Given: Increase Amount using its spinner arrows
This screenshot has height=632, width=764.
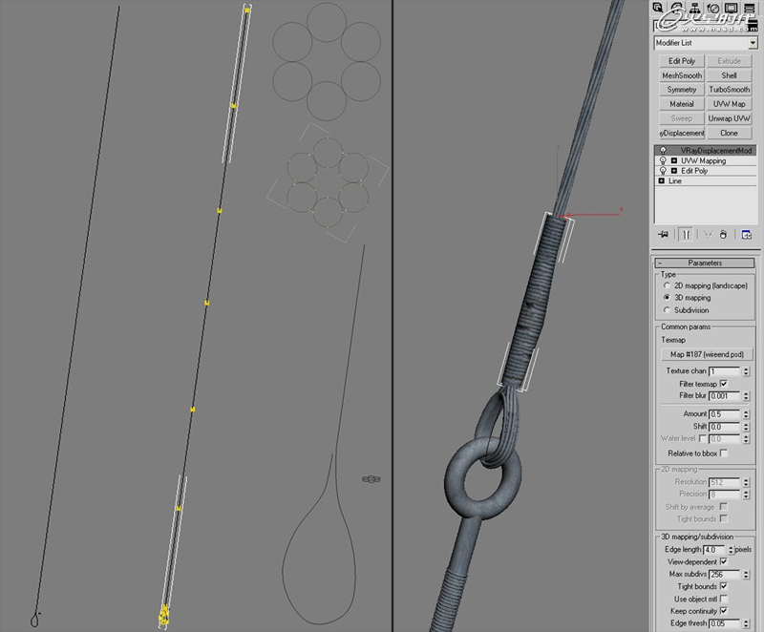Looking at the screenshot, I should [x=745, y=413].
